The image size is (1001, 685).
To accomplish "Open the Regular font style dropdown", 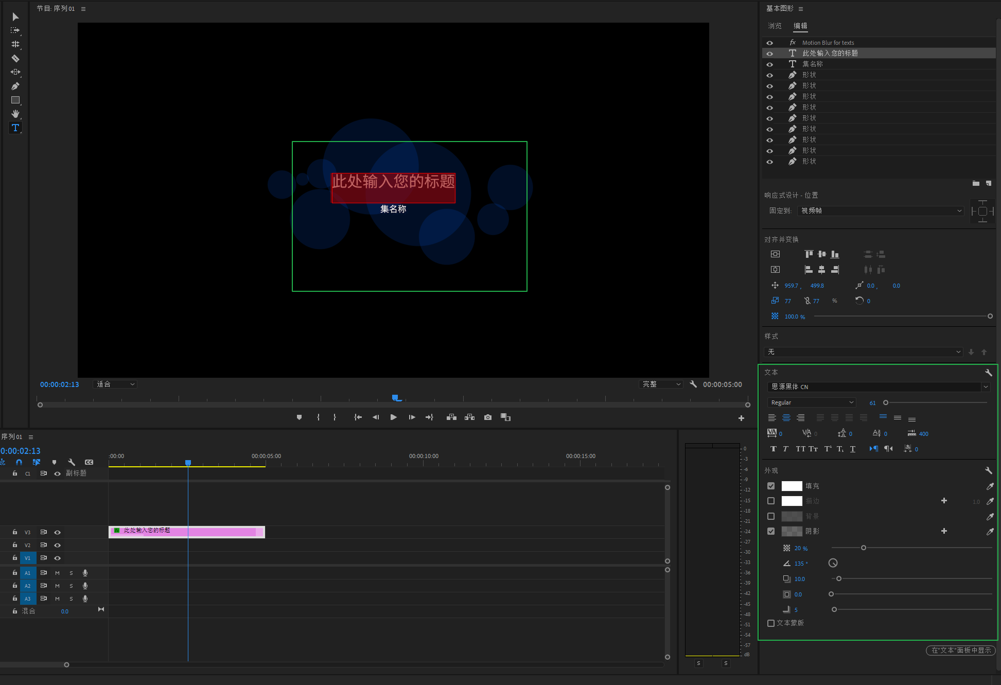I will point(811,402).
